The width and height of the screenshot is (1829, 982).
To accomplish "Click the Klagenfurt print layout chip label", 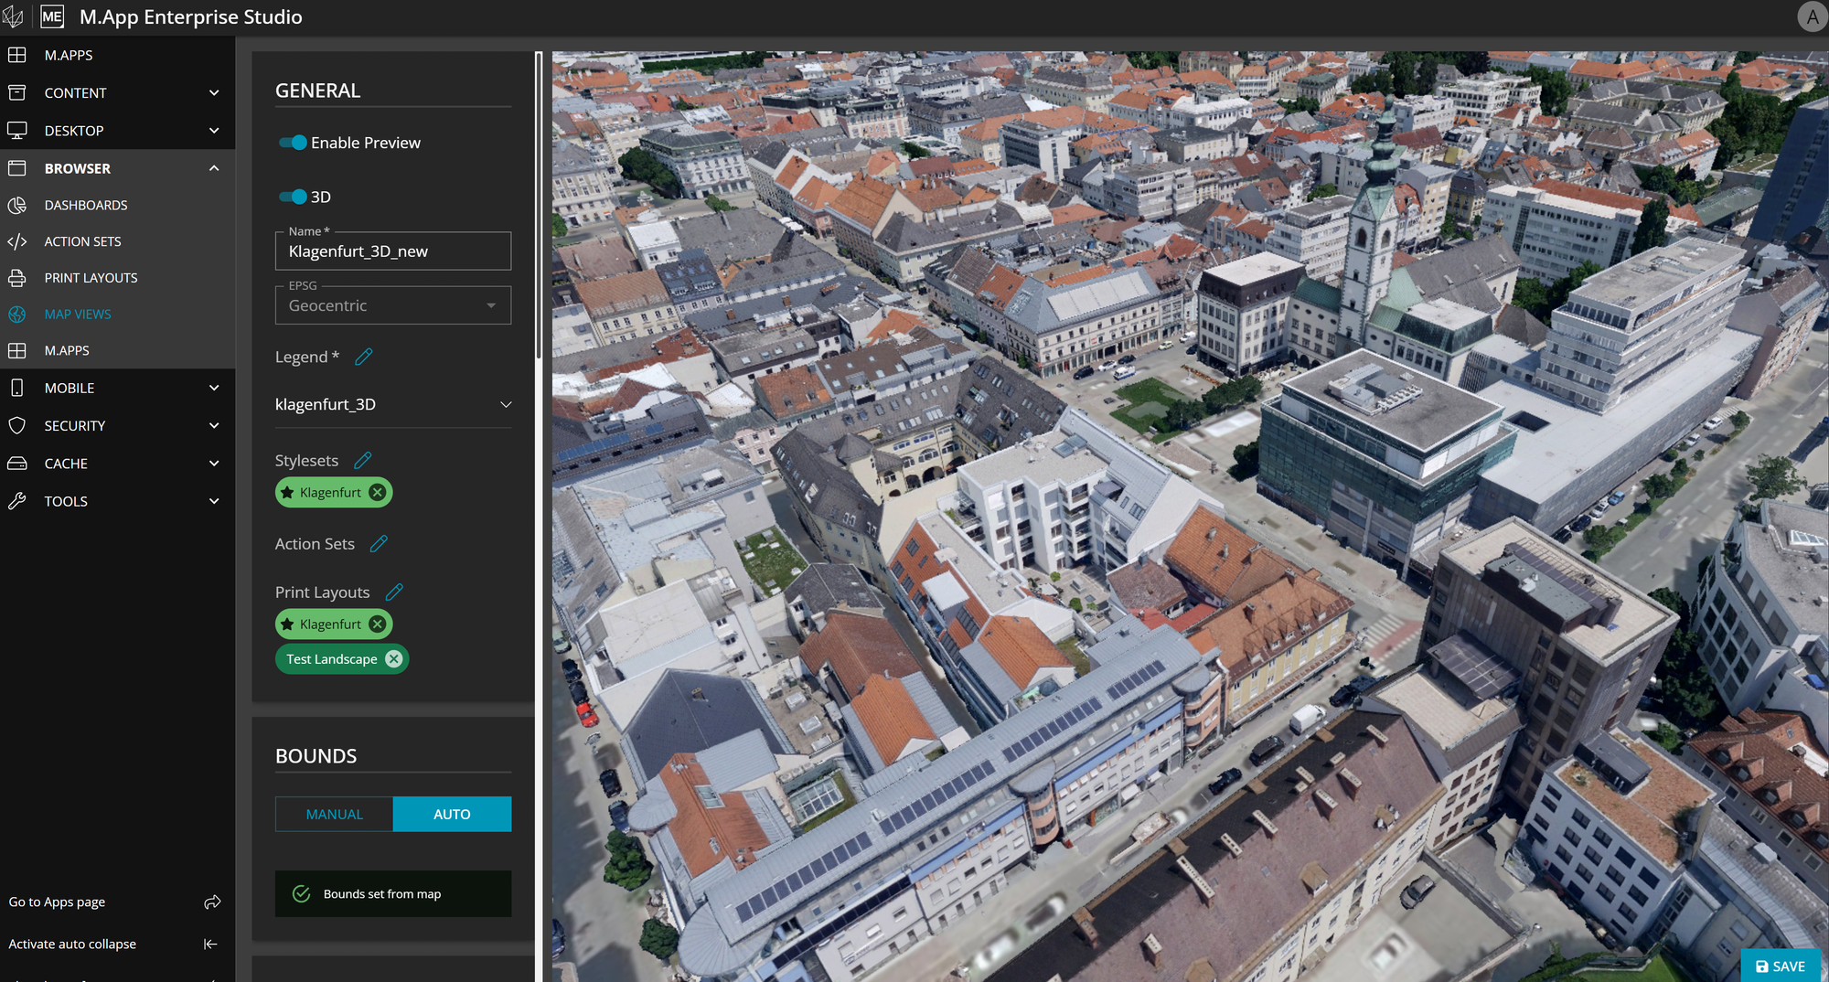I will point(330,624).
